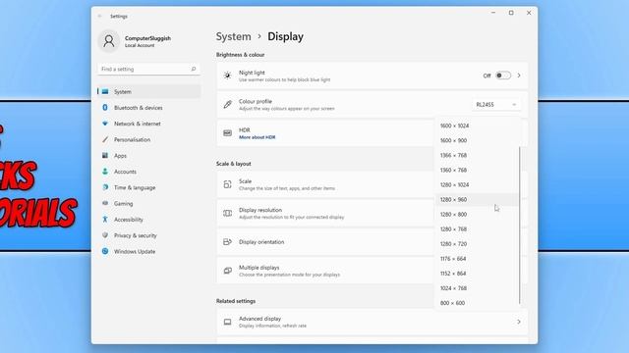629x353 pixels.
Task: Click the Accounts person icon in sidebar
Action: click(x=105, y=172)
